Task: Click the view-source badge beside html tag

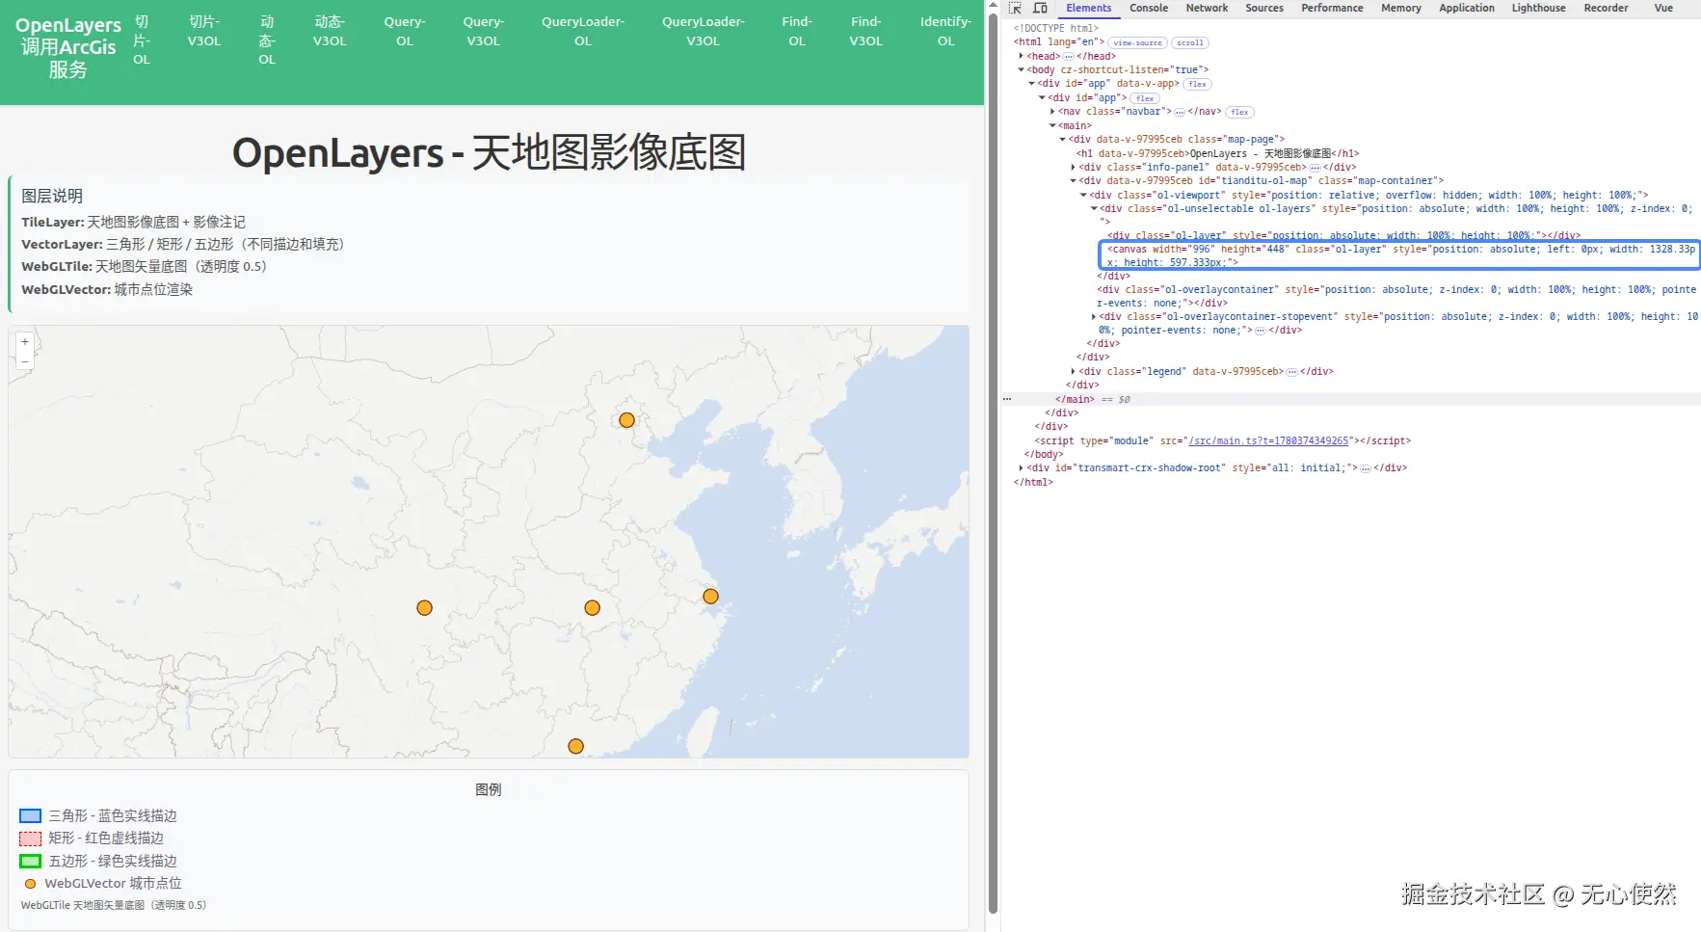Action: [1137, 43]
